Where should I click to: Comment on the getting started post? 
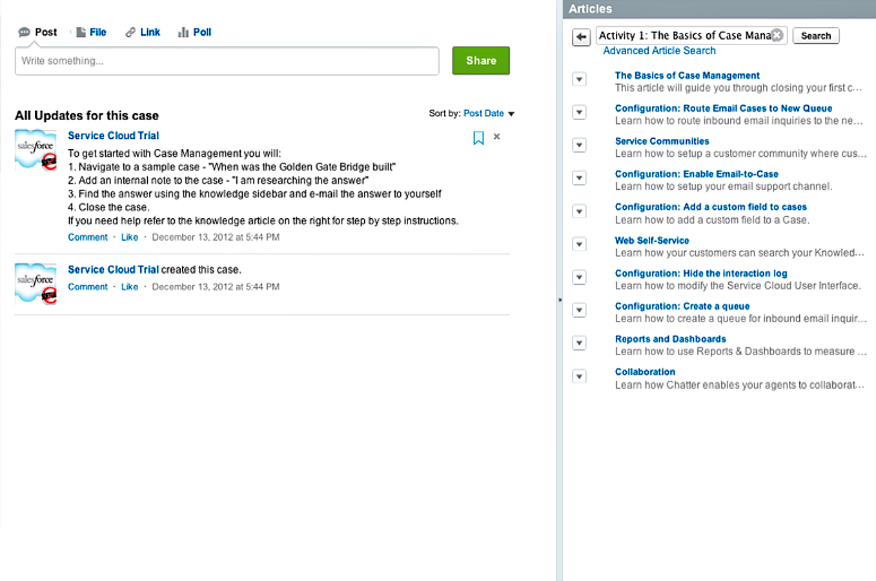tap(88, 237)
